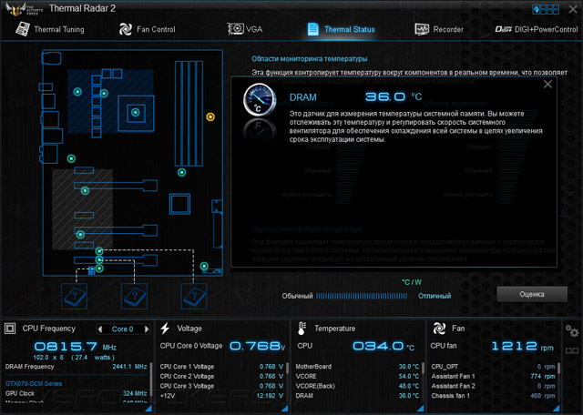583x415 pixels.
Task: Select the Assistant Fan 1 row
Action: click(493, 377)
